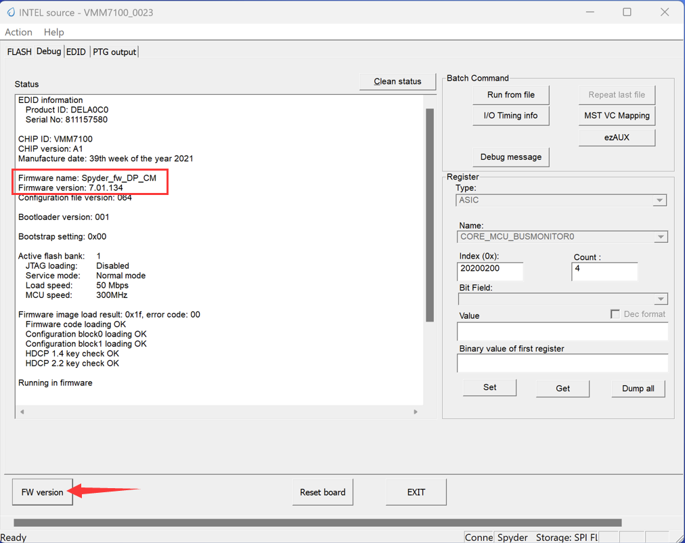The height and width of the screenshot is (543, 685).
Task: Click the Binary value of first register field
Action: tap(562, 363)
